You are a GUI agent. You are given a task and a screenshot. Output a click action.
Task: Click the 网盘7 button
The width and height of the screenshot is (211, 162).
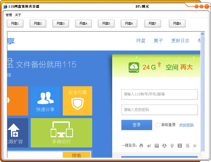(153, 23)
